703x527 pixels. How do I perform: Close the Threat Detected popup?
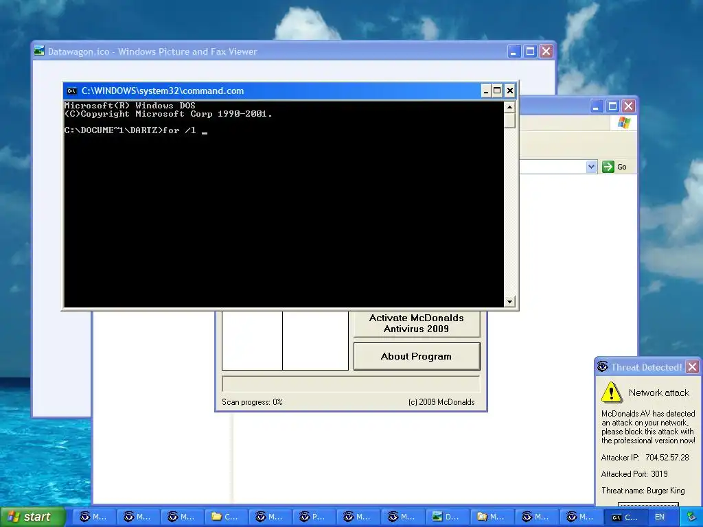pyautogui.click(x=692, y=367)
